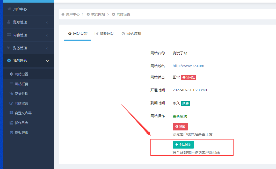Click the 调试客户端网站是否正常 hint text
Viewport: 276px width, 169px height.
click(192, 134)
